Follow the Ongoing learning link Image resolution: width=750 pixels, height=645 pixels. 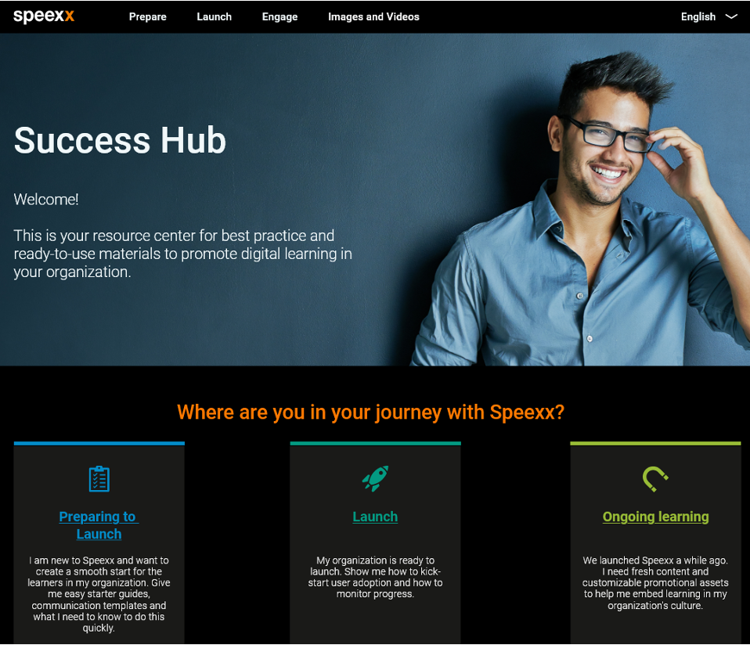coord(655,517)
